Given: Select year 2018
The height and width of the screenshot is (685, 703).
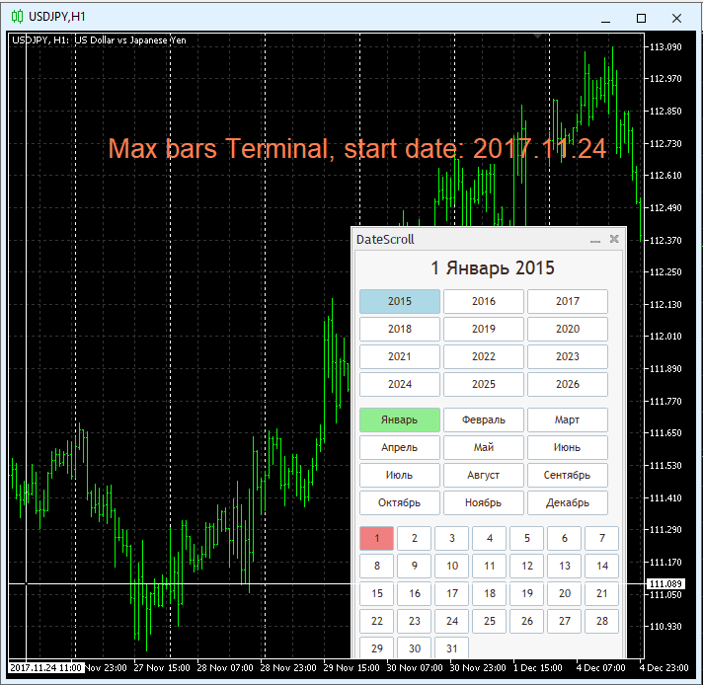Looking at the screenshot, I should click(400, 329).
